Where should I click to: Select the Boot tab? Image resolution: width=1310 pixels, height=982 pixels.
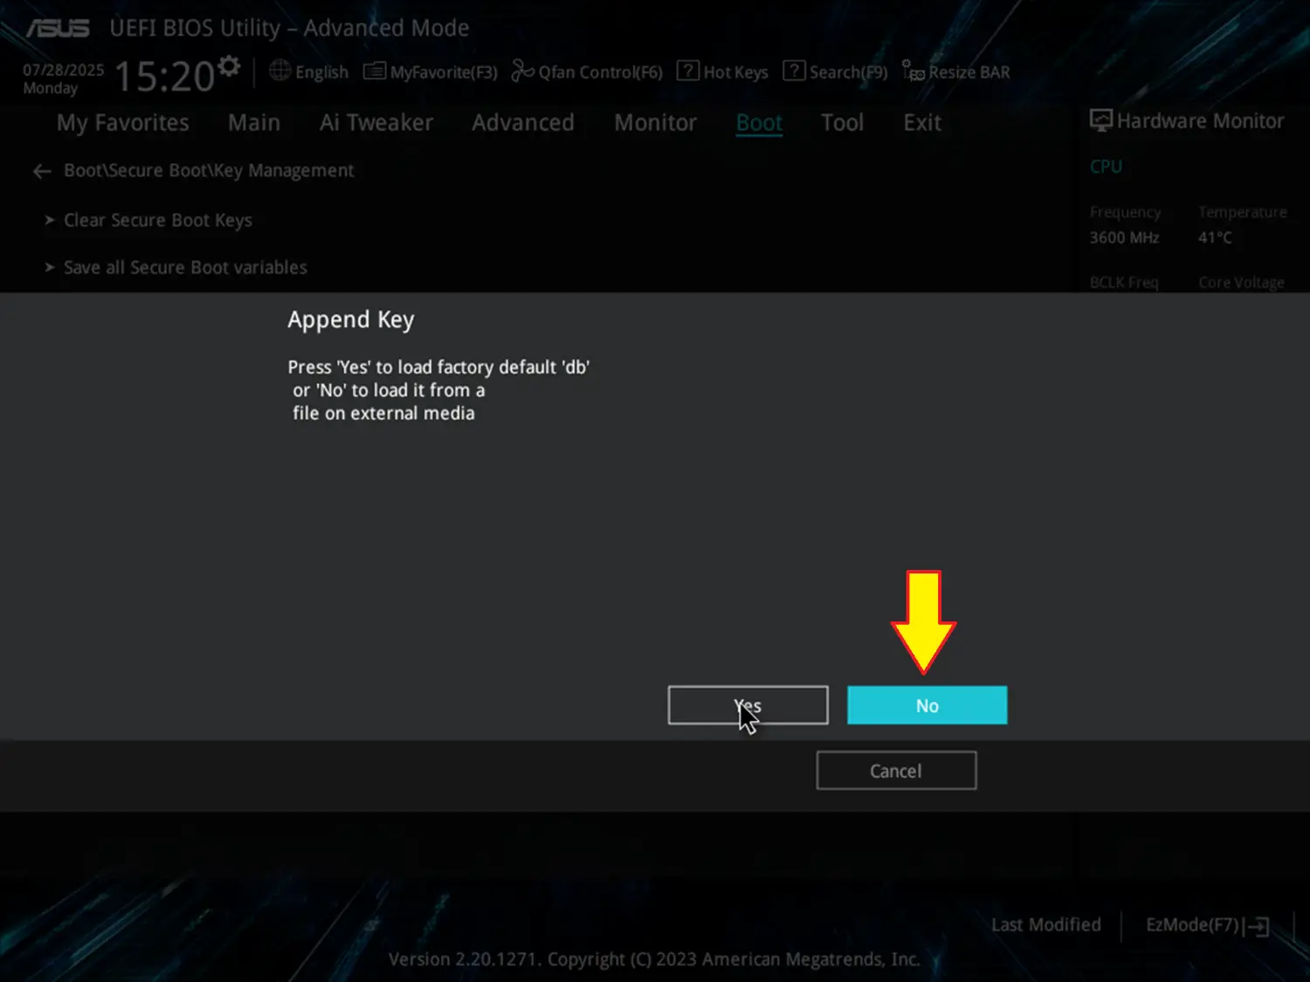[x=759, y=123]
